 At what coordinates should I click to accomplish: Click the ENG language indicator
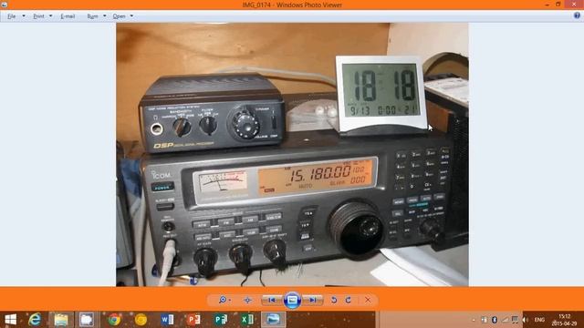pos(539,320)
